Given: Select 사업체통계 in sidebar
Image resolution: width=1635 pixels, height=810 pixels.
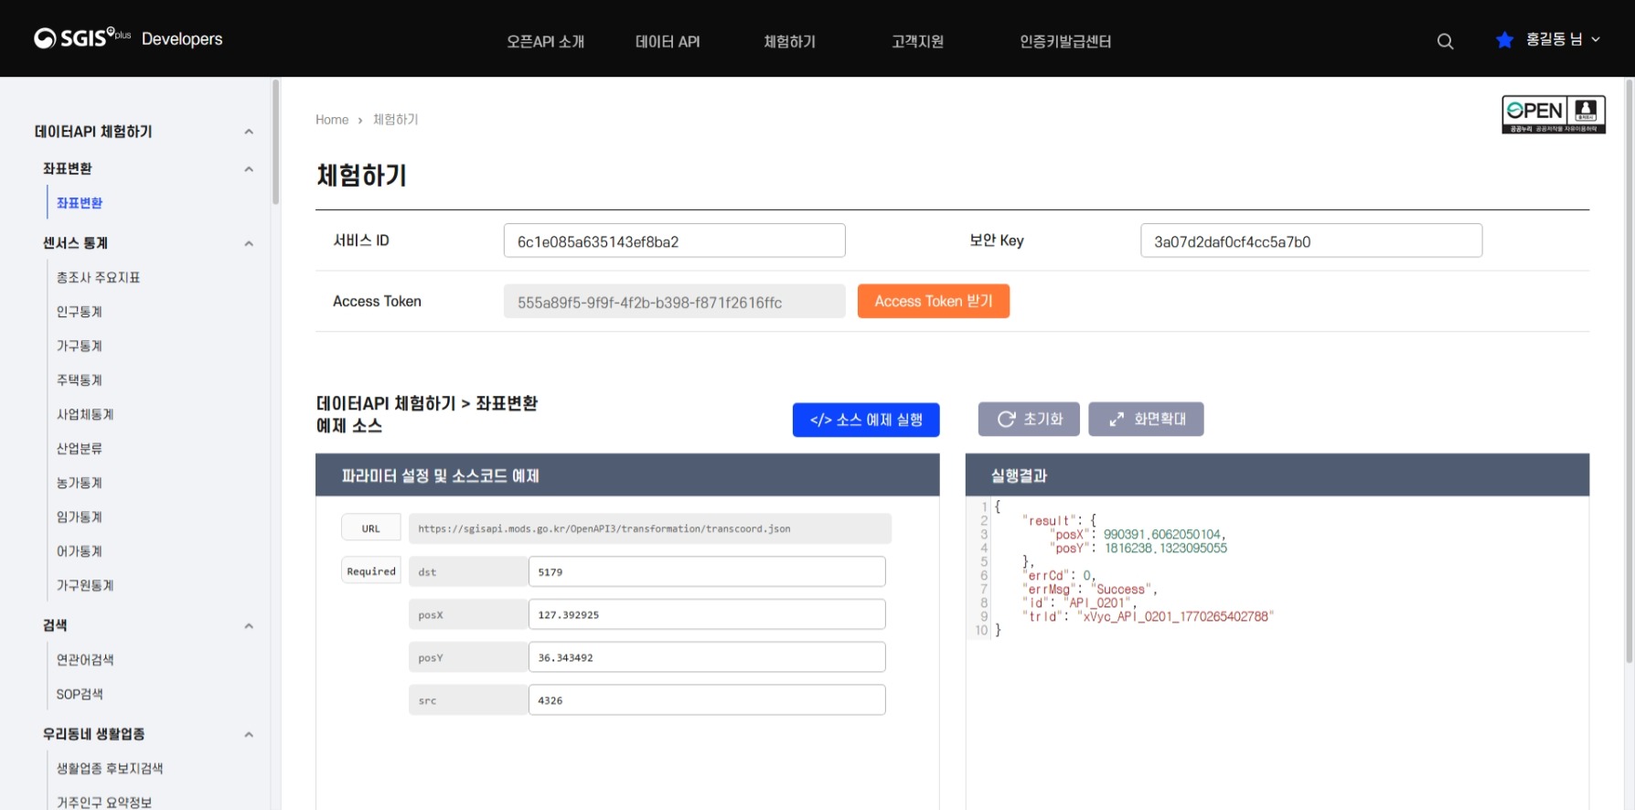Looking at the screenshot, I should coord(85,414).
